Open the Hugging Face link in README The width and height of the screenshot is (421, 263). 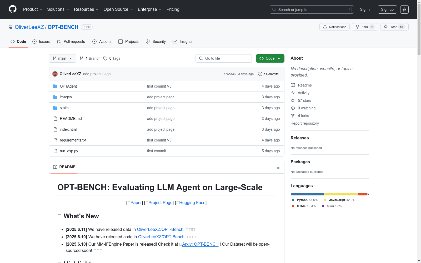[192, 203]
